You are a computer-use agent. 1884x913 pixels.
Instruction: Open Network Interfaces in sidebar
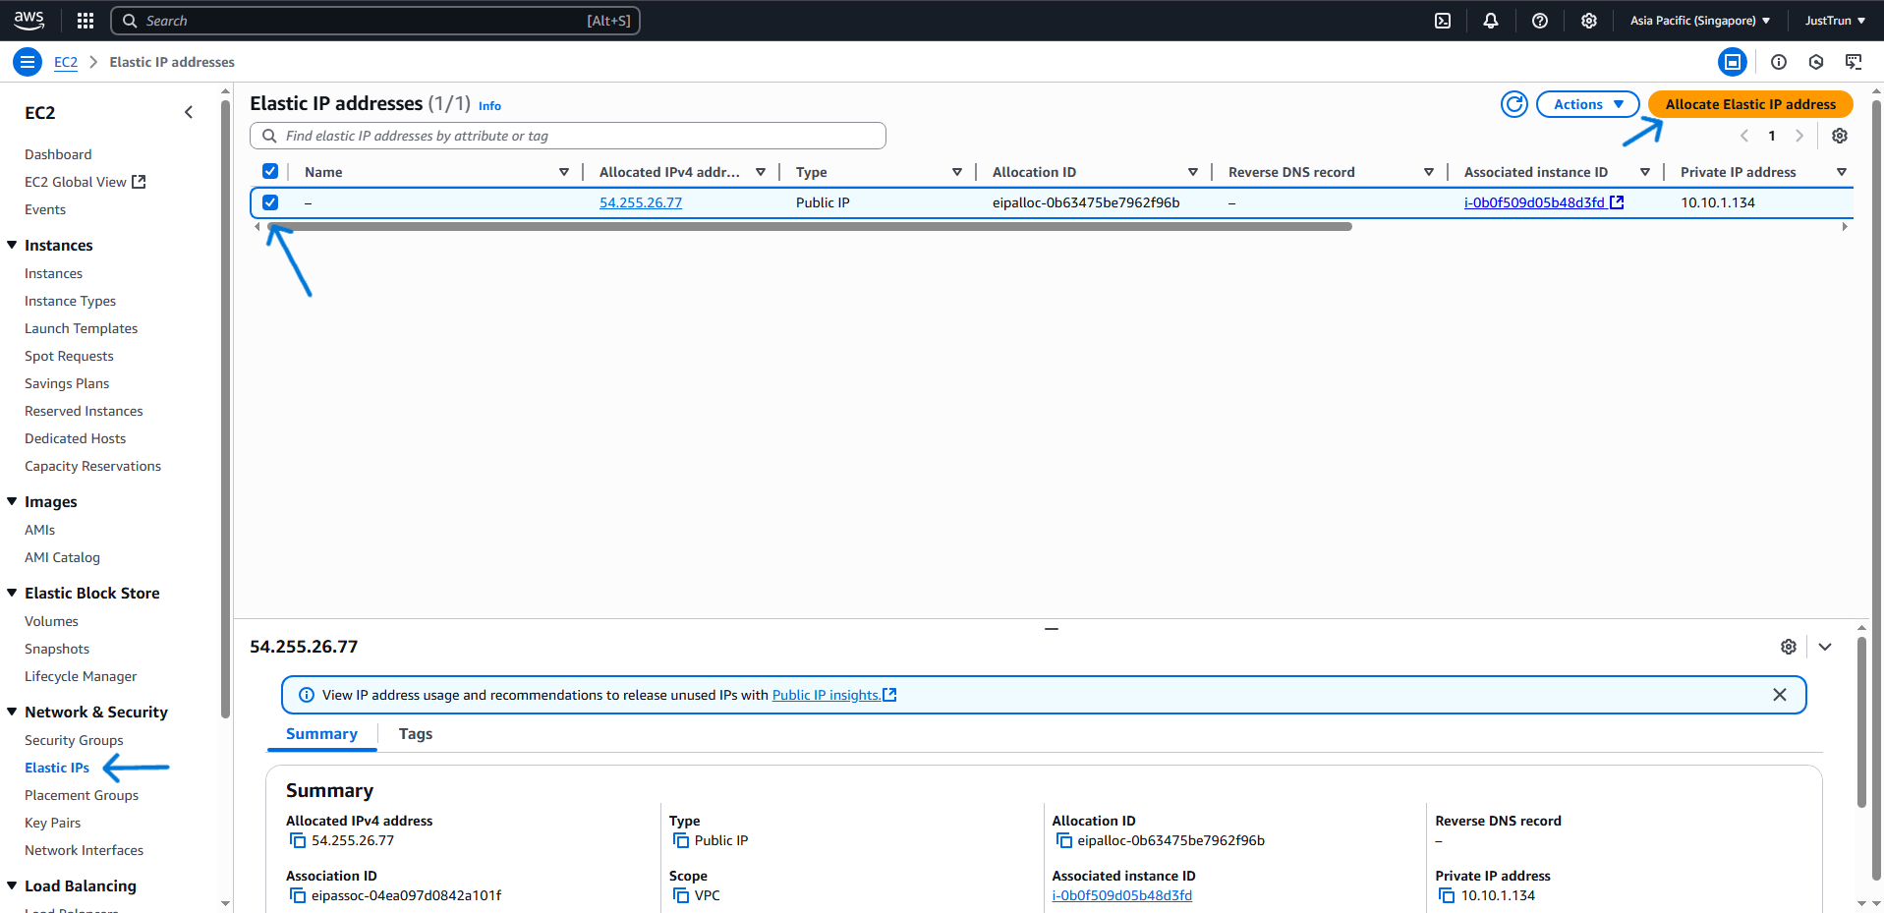tap(84, 850)
